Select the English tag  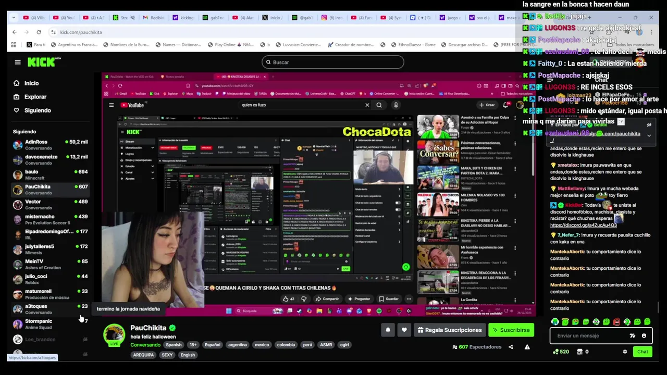click(x=188, y=355)
